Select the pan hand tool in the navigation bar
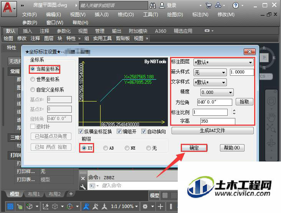This screenshot has height=213, width=281. pos(271,118)
